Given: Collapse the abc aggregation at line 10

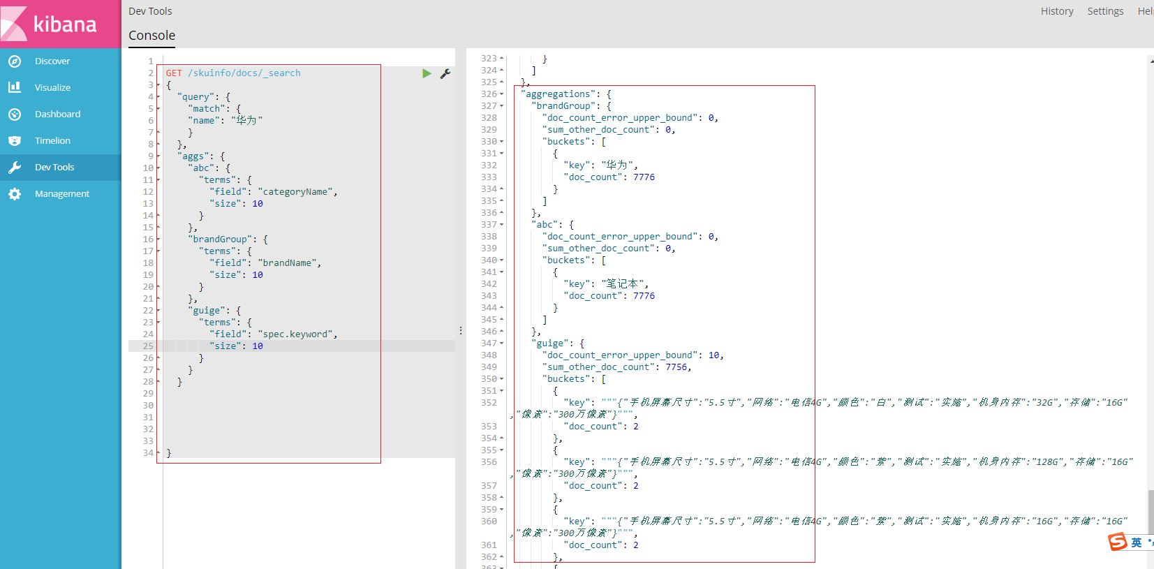Looking at the screenshot, I should point(158,168).
